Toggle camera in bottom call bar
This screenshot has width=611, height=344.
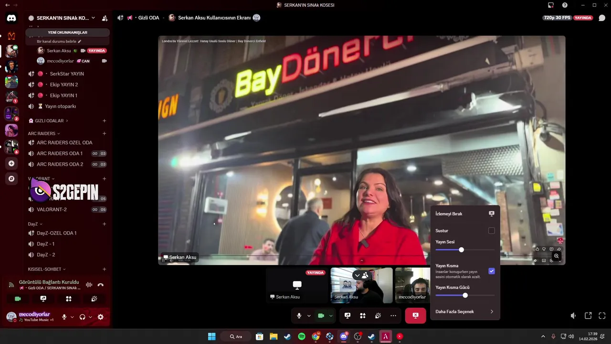(321, 315)
